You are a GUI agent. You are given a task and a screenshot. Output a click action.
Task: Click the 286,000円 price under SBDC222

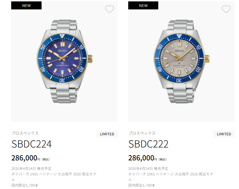pos(147,158)
